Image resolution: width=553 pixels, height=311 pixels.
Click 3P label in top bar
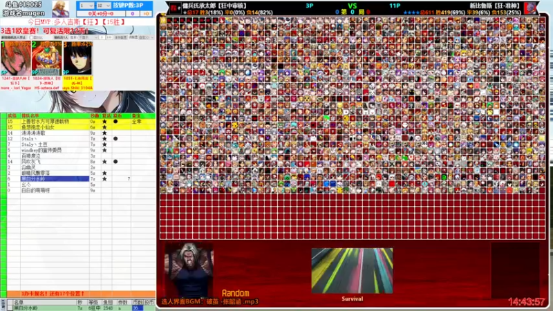click(x=309, y=6)
